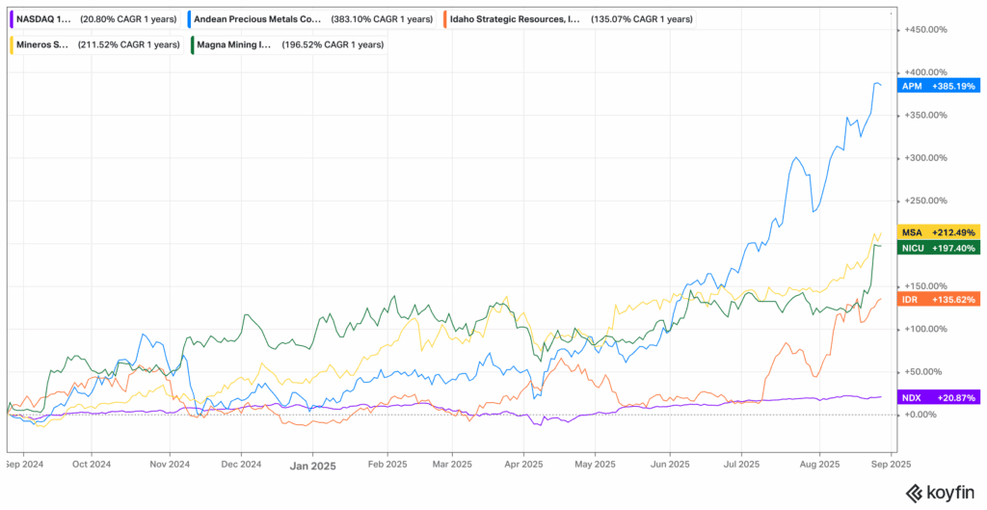Click the +250.00% axis label
The image size is (987, 510).
[x=926, y=201]
